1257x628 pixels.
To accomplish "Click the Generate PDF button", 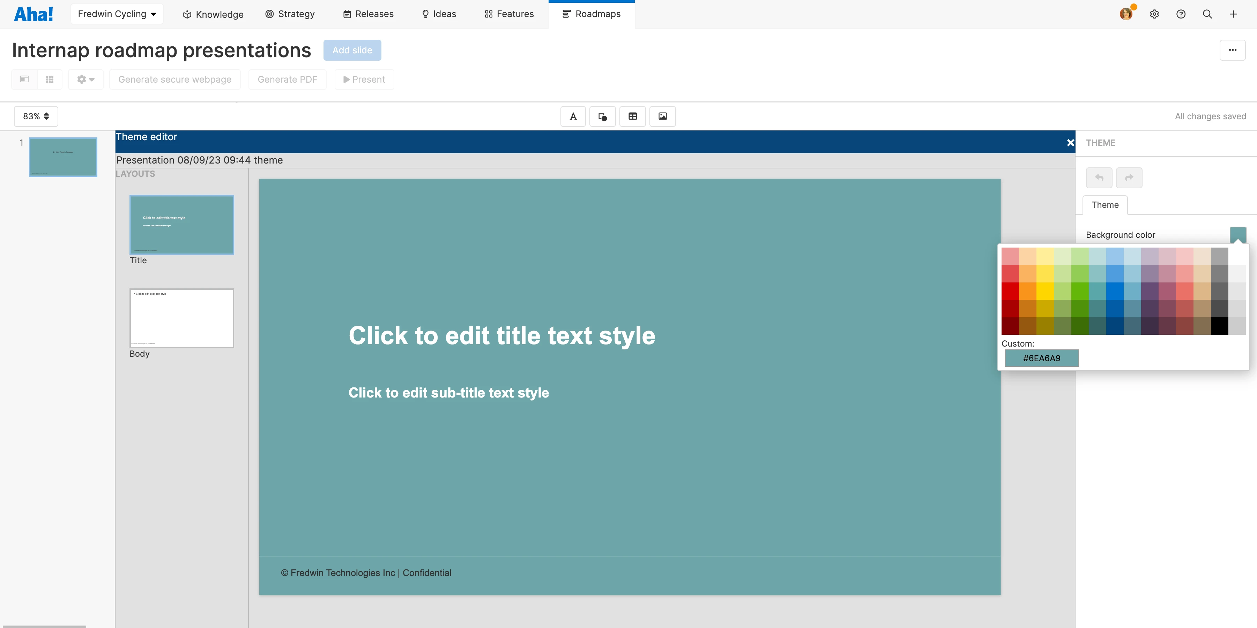I will click(288, 79).
